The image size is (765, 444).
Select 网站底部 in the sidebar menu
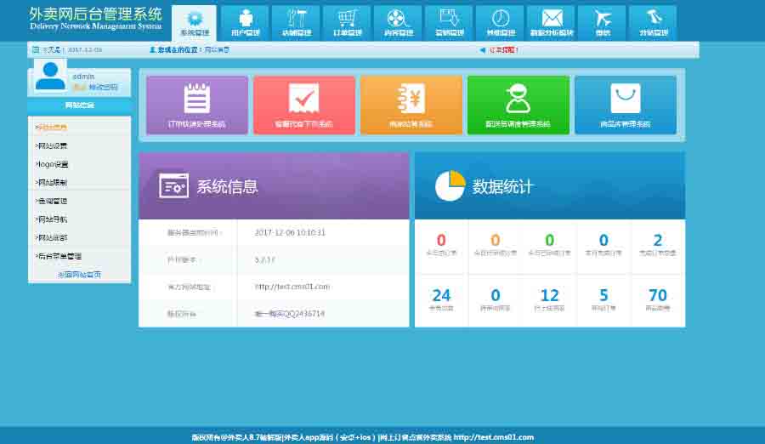point(52,237)
